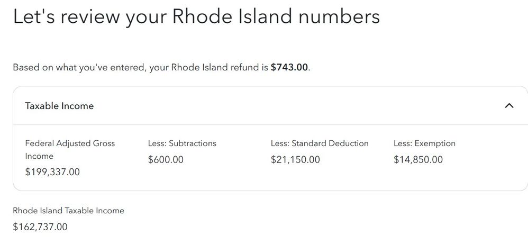Click the Rhode Island Taxable Income label
528x244 pixels.
68,211
